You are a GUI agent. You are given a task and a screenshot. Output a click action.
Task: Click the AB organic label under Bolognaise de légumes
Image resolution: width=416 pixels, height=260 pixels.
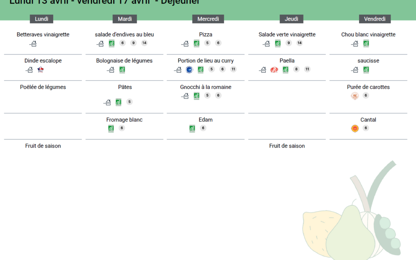click(122, 70)
